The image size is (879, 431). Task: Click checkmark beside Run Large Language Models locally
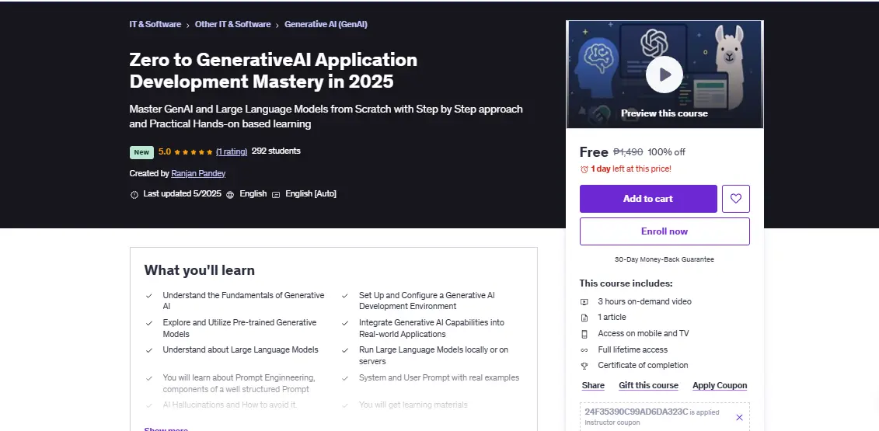click(x=345, y=350)
